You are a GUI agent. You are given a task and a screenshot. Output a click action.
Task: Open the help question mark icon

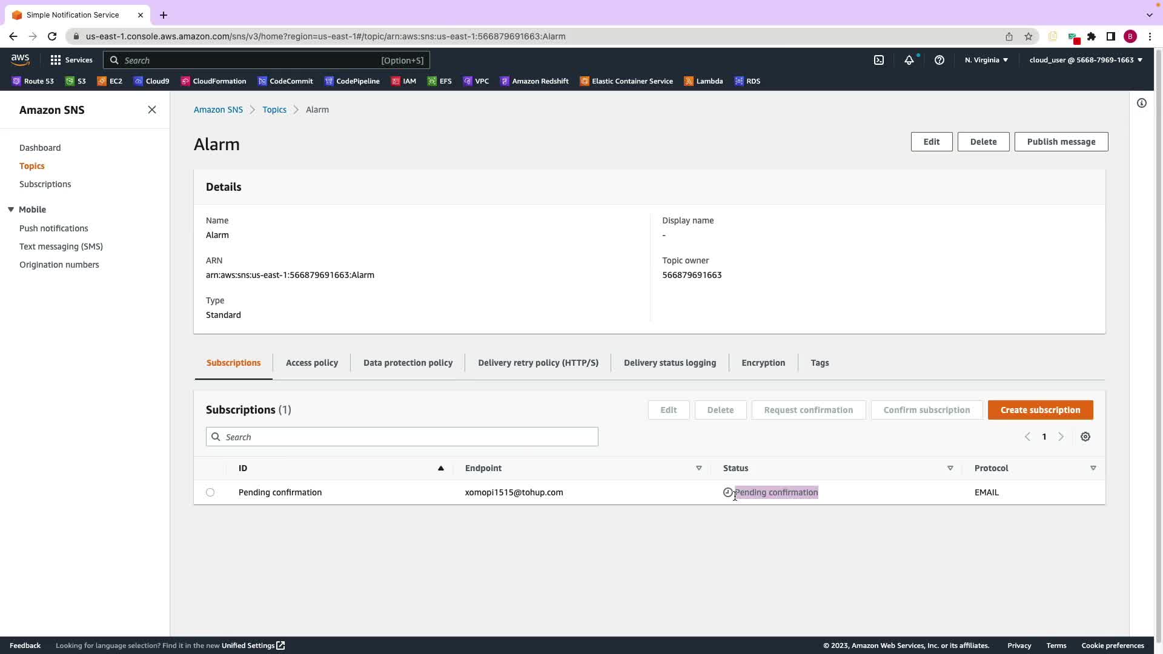pyautogui.click(x=939, y=60)
